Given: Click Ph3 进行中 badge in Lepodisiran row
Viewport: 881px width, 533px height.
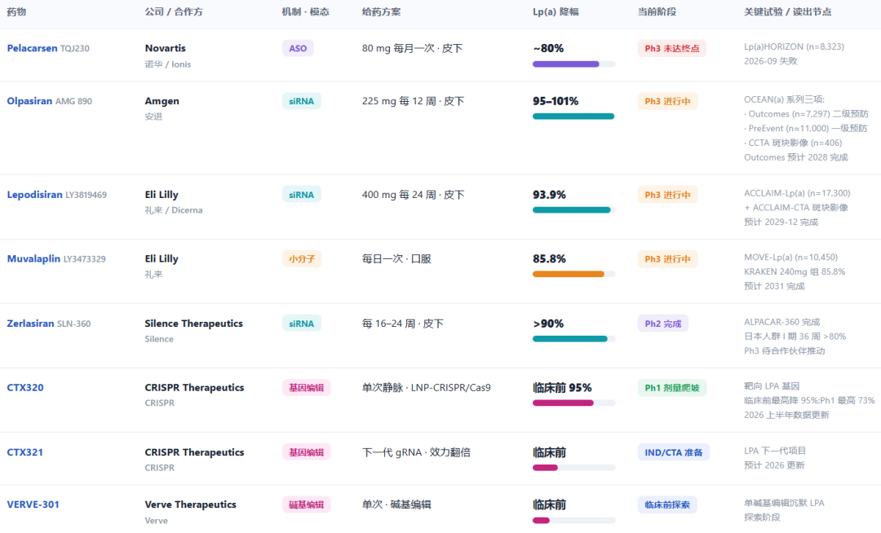Looking at the screenshot, I should click(x=667, y=195).
